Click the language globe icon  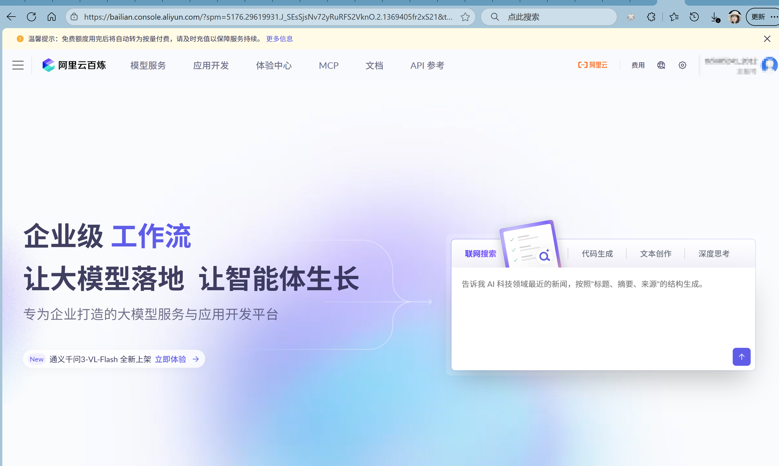tap(661, 65)
